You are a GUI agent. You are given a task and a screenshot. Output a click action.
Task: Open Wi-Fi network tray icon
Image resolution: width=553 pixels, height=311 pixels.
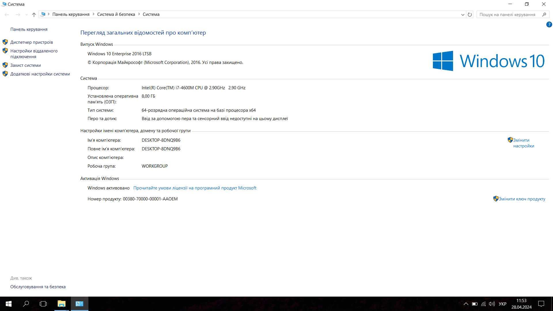(483, 304)
